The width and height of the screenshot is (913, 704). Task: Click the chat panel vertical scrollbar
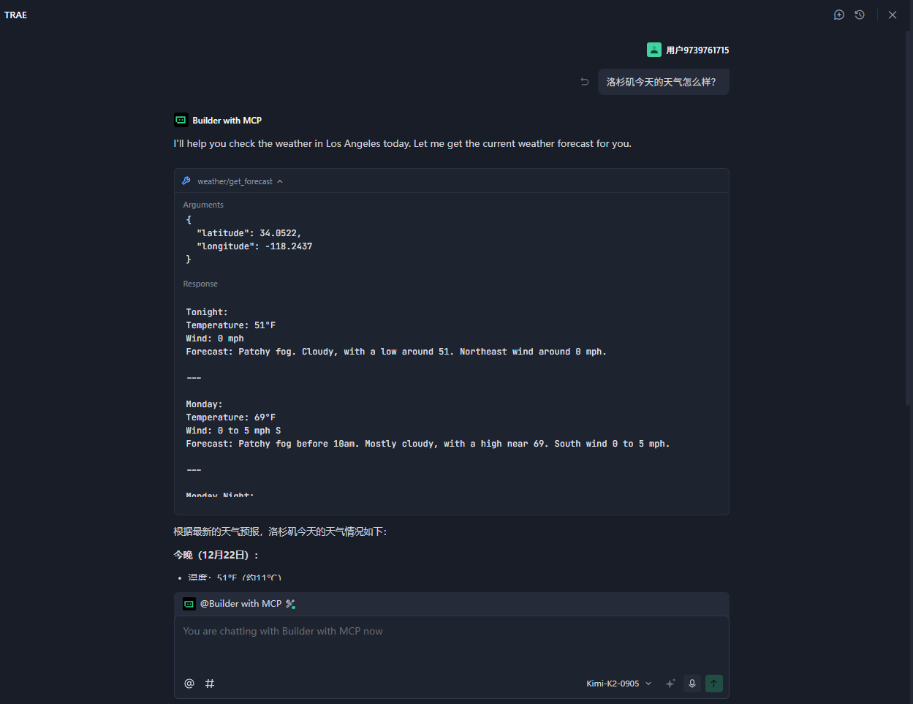[909, 219]
